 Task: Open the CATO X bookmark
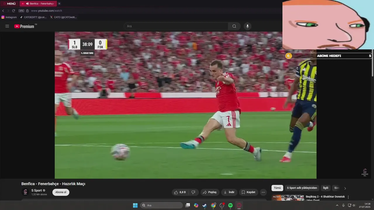(63, 17)
